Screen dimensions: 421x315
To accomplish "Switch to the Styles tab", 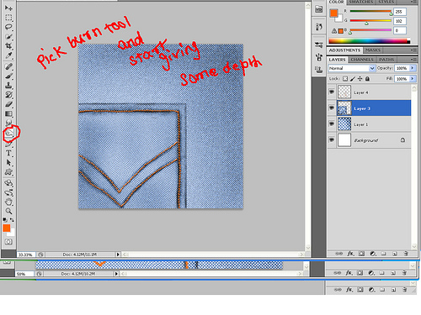I will point(386,2).
